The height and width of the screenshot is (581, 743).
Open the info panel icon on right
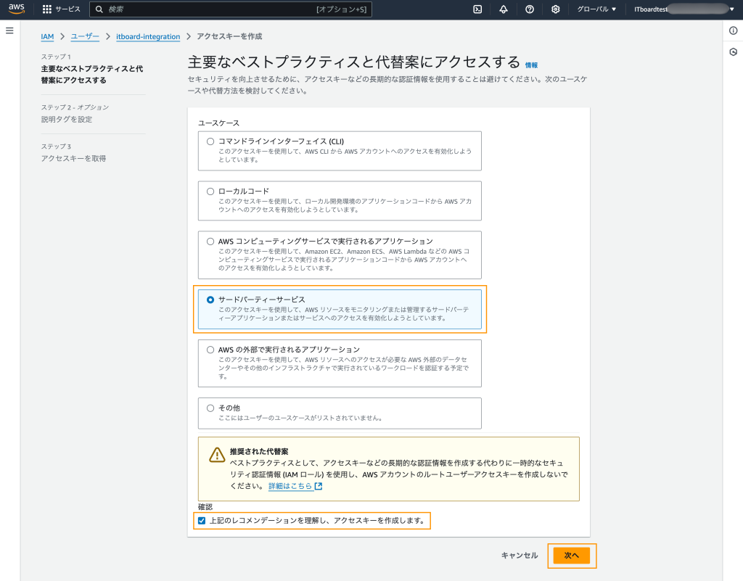click(x=733, y=30)
